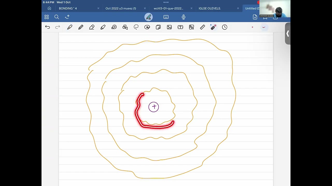332x186 pixels.
Task: Select the Shapes tool
Action: tap(125, 27)
